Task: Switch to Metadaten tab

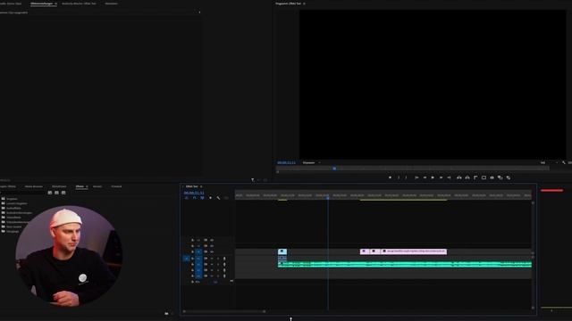Action: tap(111, 4)
